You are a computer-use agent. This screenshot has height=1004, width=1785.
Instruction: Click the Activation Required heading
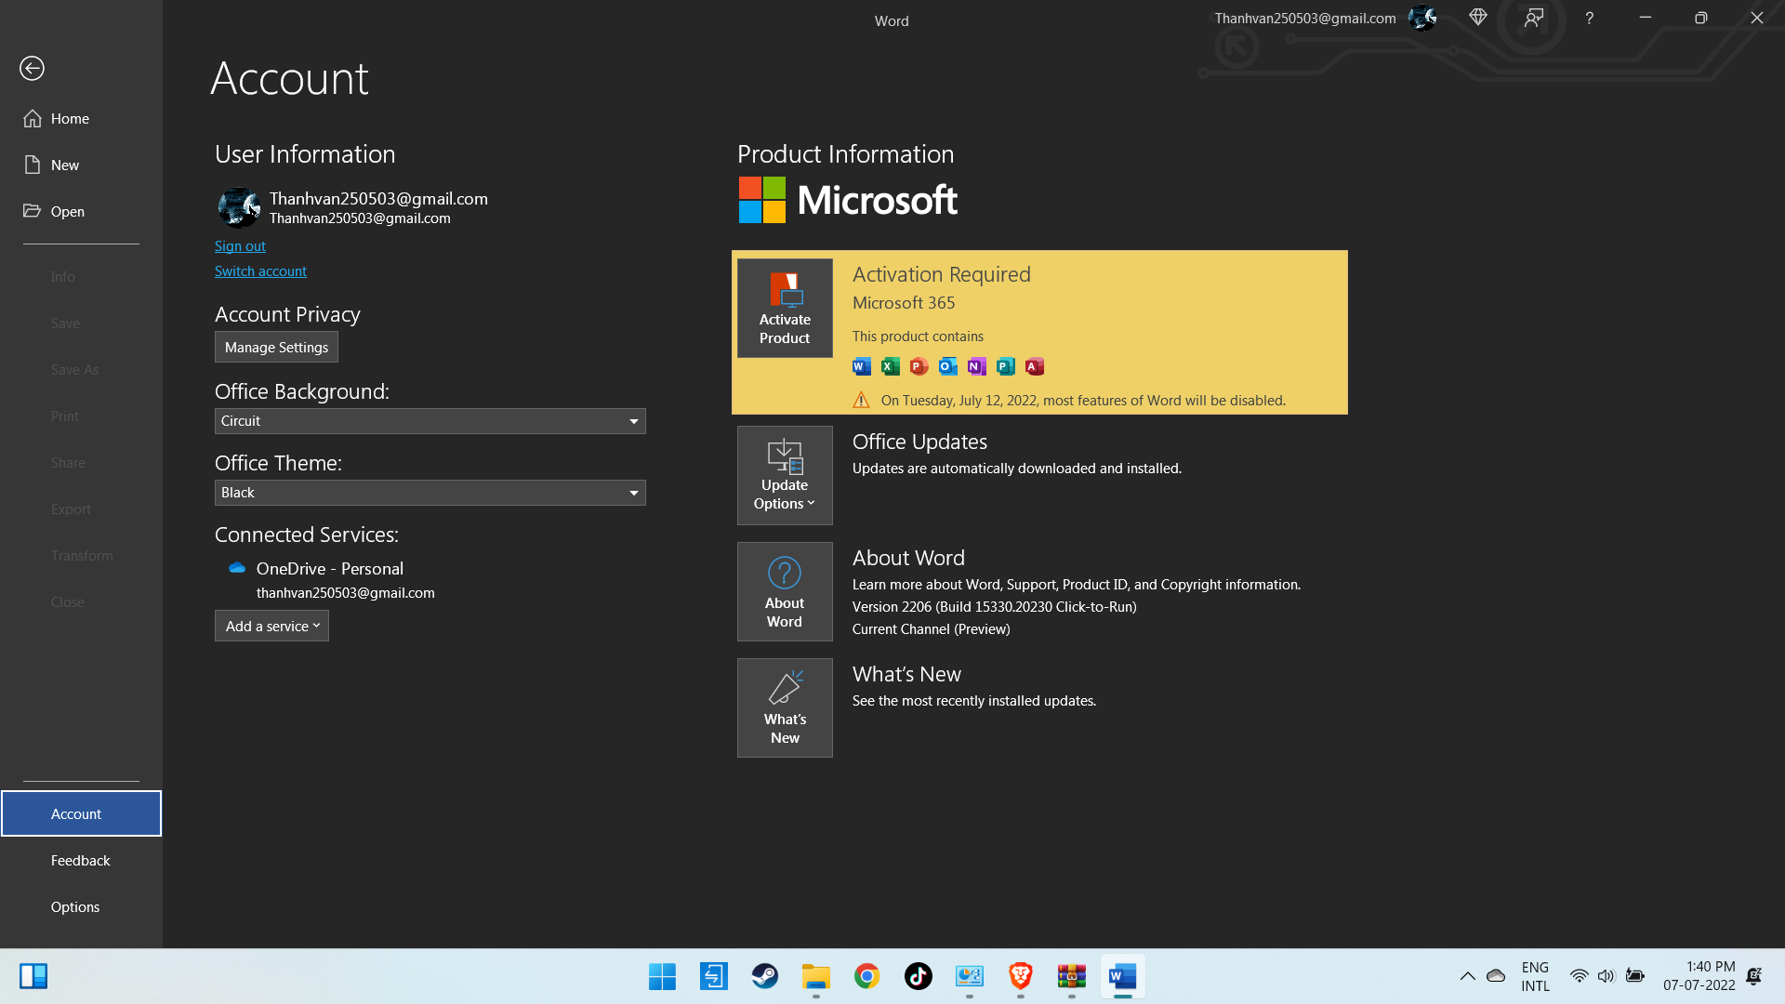click(x=942, y=274)
